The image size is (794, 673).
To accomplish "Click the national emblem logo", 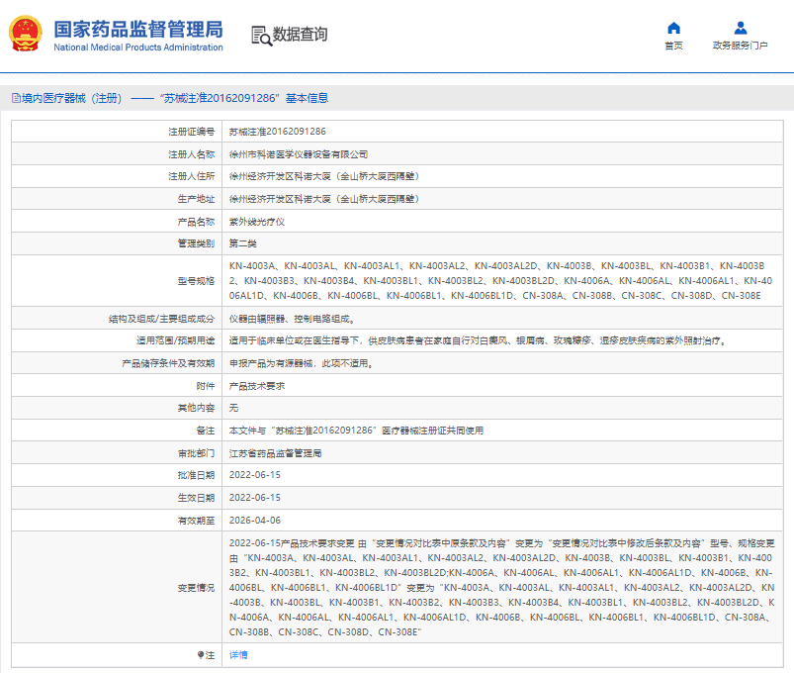I will pyautogui.click(x=26, y=34).
